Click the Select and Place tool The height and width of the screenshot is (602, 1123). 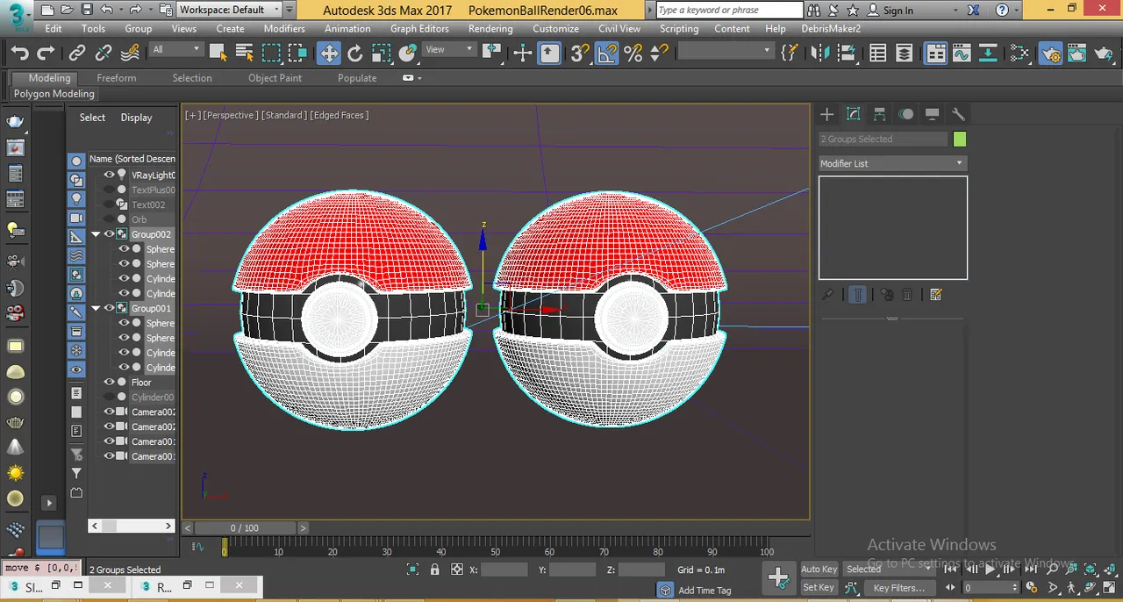pyautogui.click(x=407, y=54)
